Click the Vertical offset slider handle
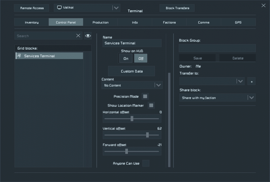Image resolution: width=270 pixels, height=182 pixels. tap(147, 135)
